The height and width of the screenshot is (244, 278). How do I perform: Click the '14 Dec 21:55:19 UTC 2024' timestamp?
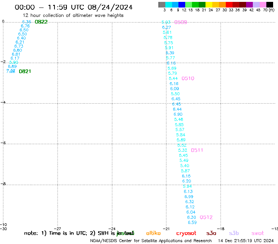click(x=246, y=241)
